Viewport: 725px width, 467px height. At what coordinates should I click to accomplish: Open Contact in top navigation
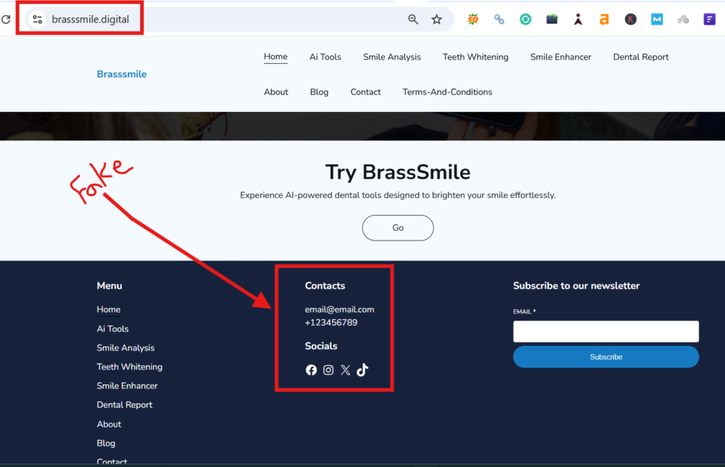(365, 92)
